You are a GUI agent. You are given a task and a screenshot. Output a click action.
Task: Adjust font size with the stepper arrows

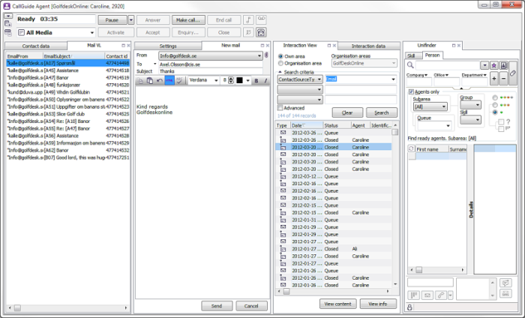(231, 80)
